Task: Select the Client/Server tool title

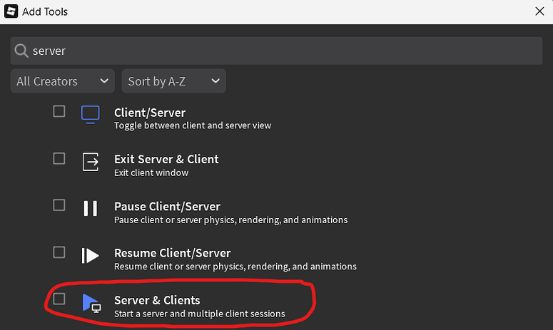Action: (150, 113)
